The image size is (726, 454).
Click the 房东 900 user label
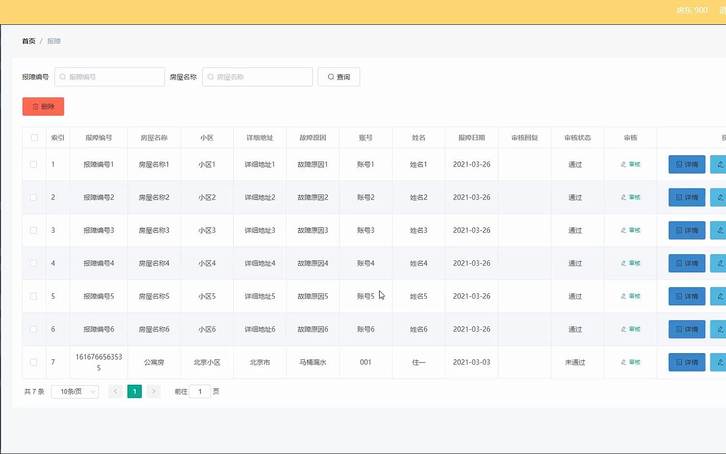click(692, 10)
